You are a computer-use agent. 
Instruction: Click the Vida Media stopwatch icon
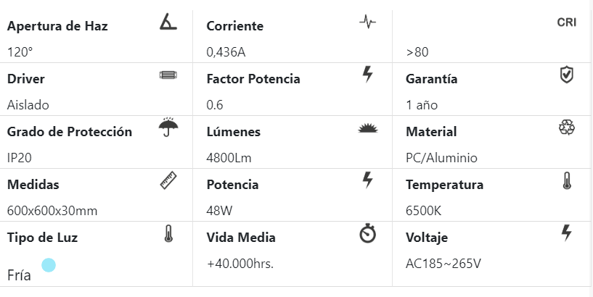pyautogui.click(x=368, y=233)
